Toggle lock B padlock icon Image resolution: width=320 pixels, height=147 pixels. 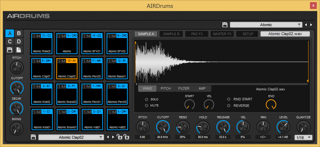tap(127, 137)
